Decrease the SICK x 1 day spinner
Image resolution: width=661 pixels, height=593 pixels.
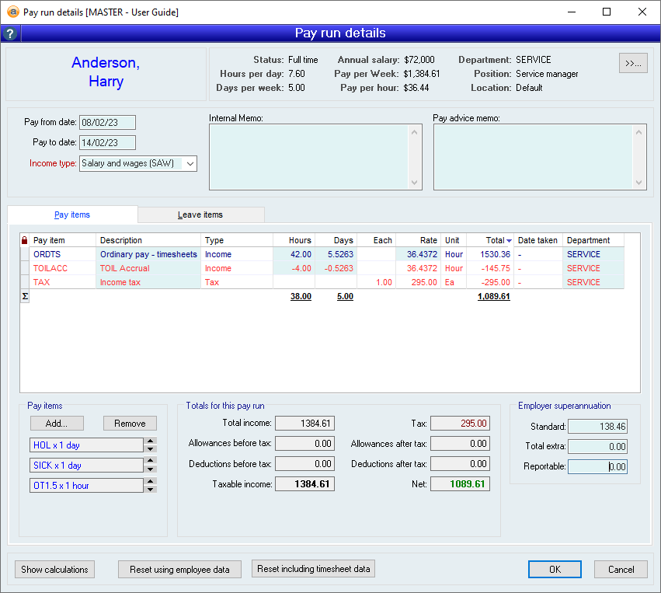(x=151, y=469)
